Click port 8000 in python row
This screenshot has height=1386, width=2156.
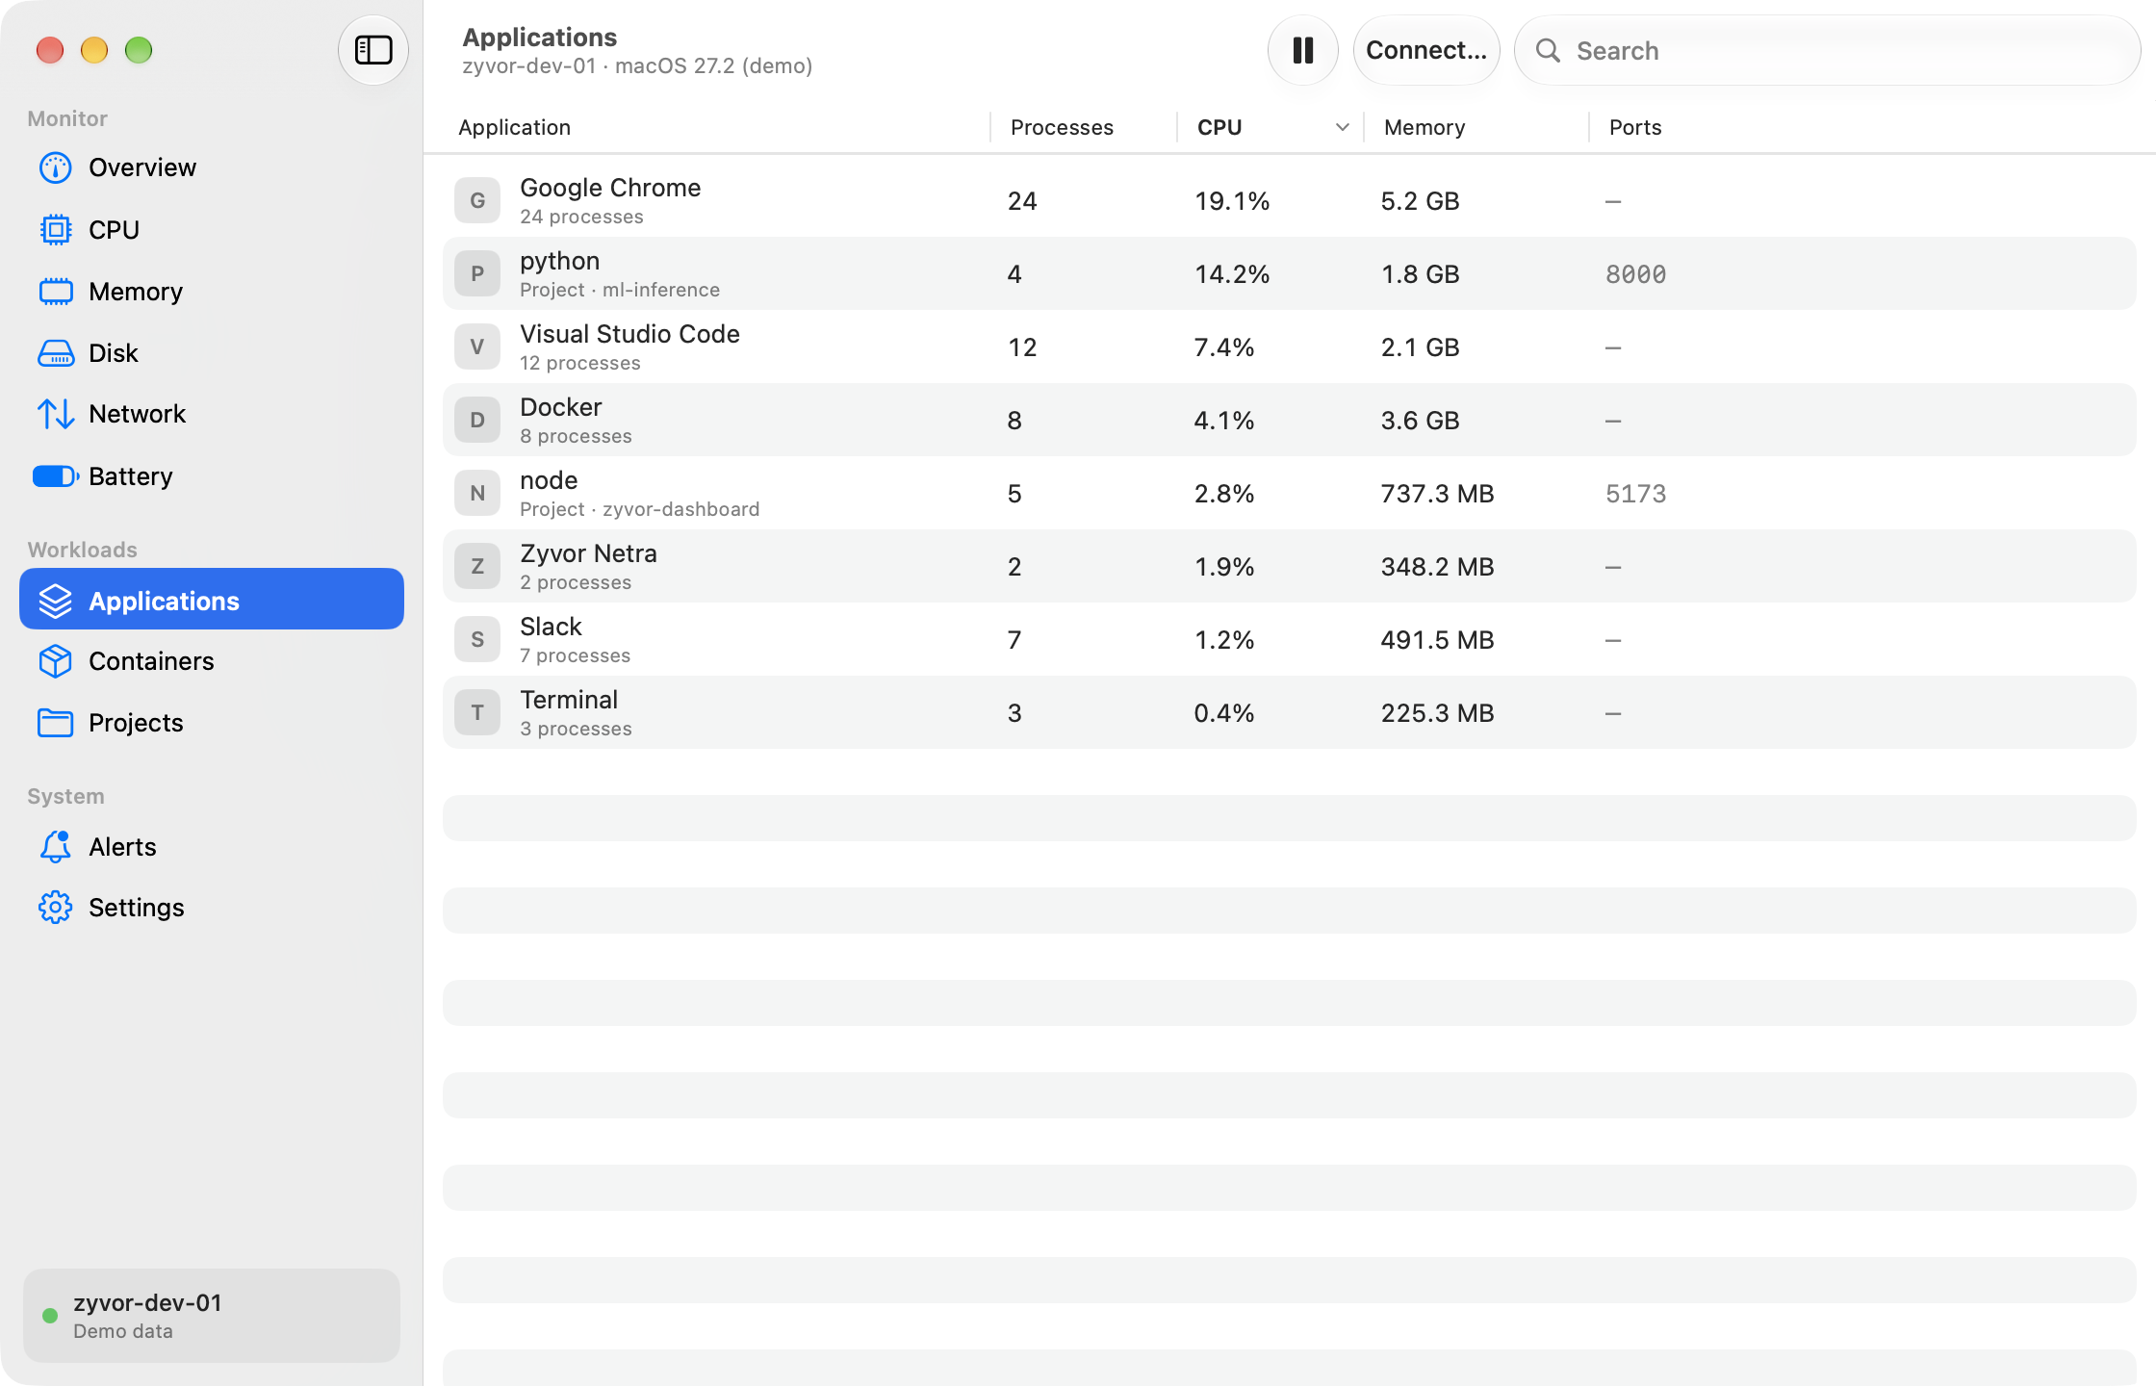click(x=1635, y=274)
